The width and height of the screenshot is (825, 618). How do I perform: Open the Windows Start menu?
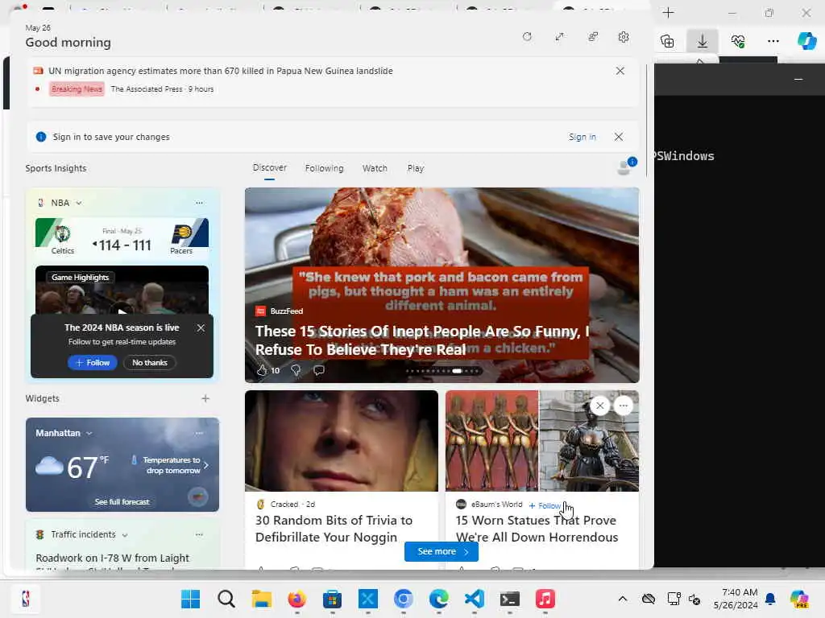point(190,599)
